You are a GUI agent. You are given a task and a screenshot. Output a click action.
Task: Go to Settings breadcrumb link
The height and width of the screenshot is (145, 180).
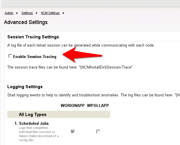[x=27, y=13]
